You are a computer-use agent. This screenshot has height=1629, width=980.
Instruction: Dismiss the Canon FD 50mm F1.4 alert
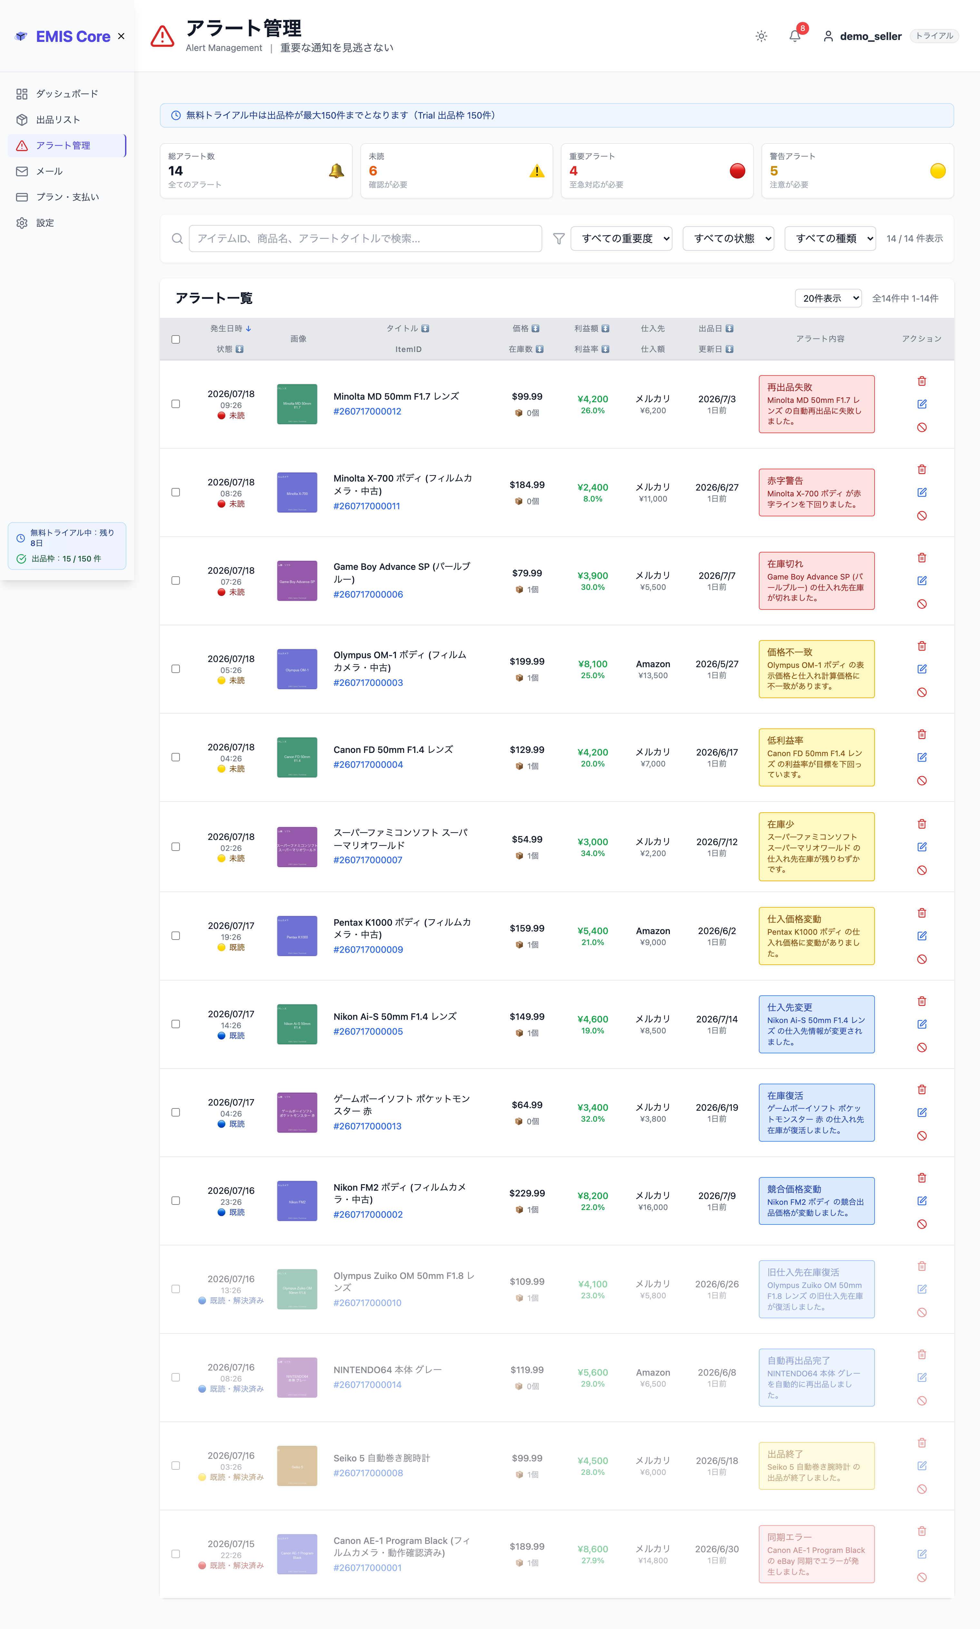[922, 780]
